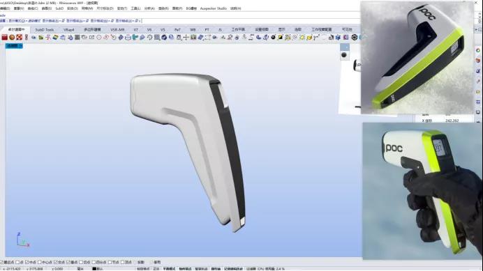Viewport: 483px width, 271px height.
Task: Click the second icon in the right sidebar
Action: [x=478, y=61]
